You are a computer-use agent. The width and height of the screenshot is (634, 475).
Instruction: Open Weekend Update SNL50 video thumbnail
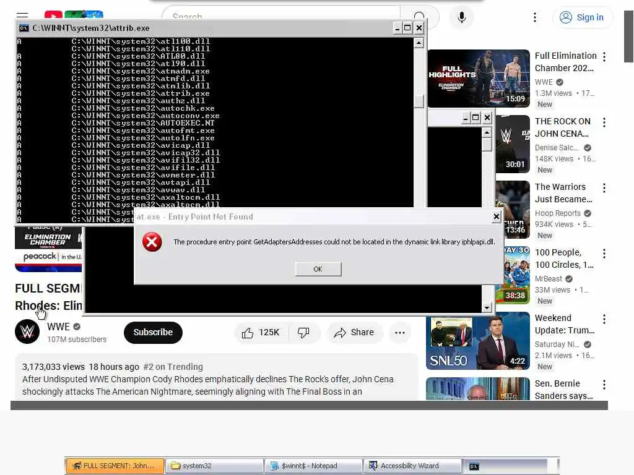click(478, 341)
